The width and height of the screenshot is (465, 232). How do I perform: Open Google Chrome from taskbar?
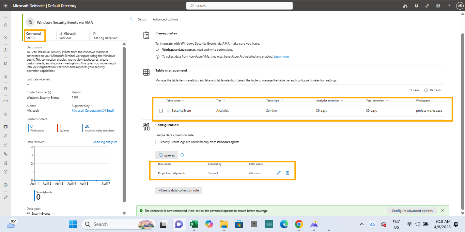(x=299, y=224)
